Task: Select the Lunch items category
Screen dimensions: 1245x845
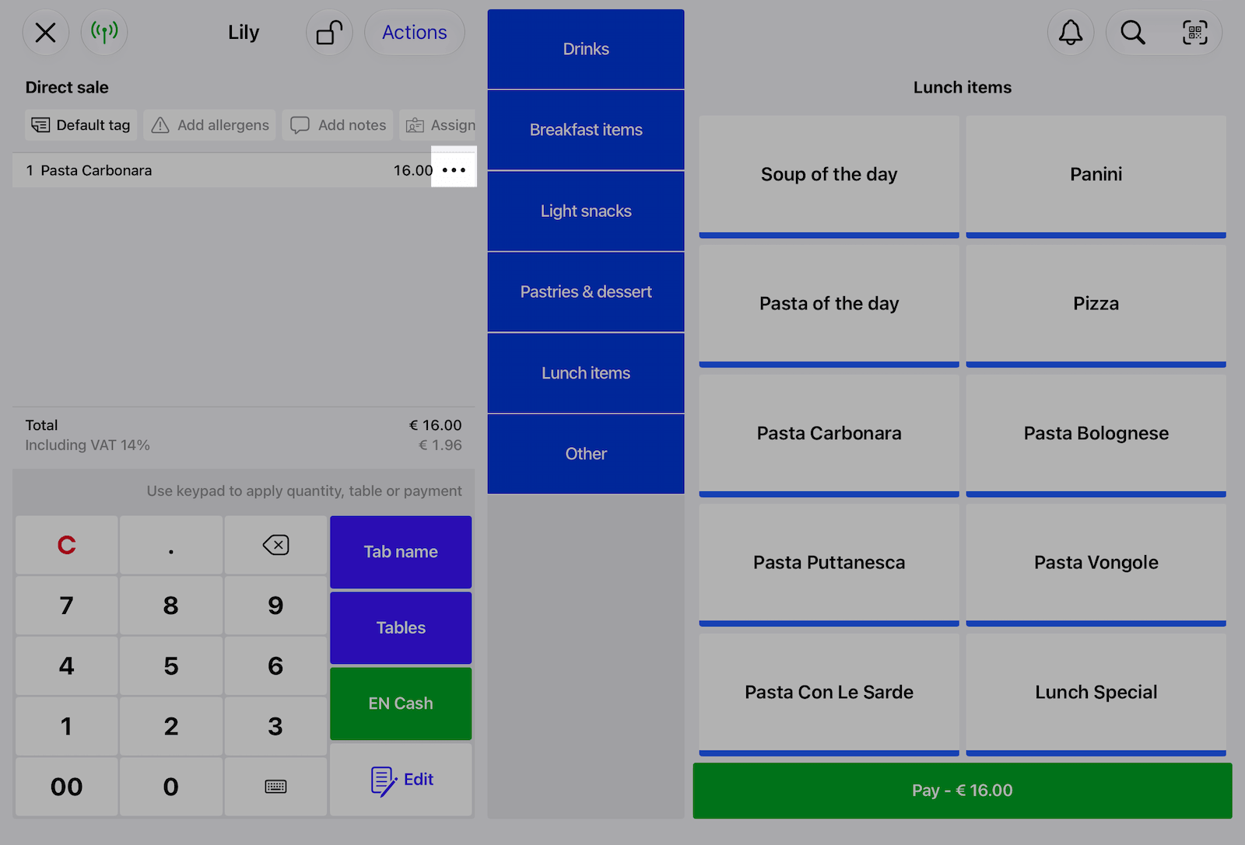Action: tap(586, 373)
